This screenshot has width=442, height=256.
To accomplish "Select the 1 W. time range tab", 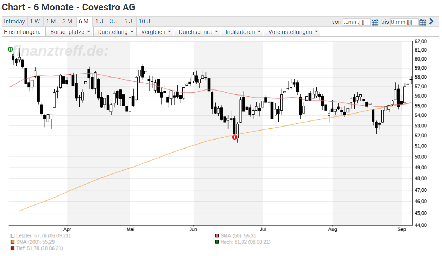I will 35,22.
